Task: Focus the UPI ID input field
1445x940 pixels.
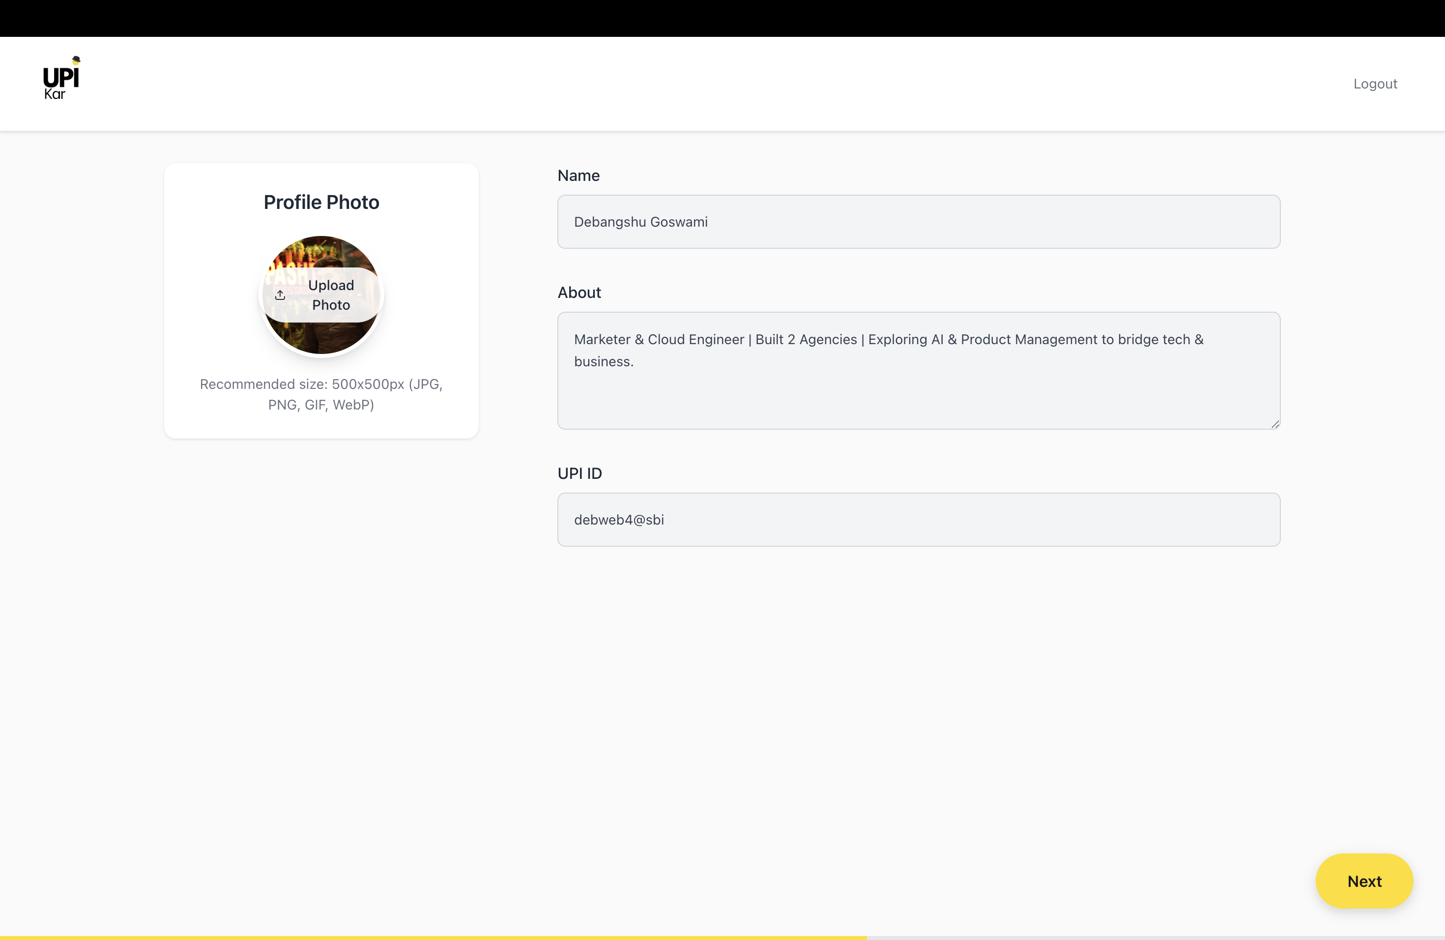Action: [918, 519]
